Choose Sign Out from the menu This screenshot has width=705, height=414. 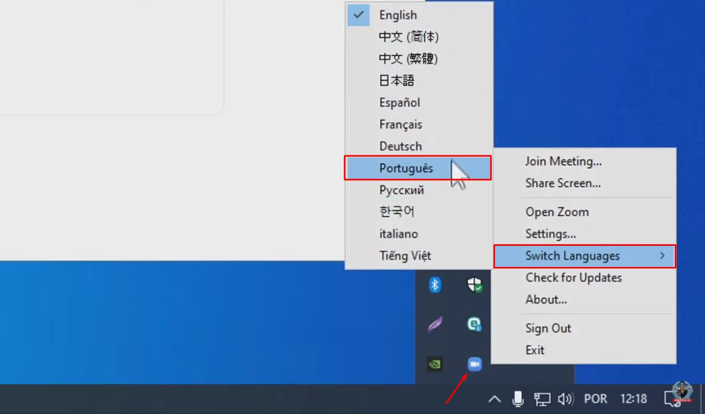point(548,329)
